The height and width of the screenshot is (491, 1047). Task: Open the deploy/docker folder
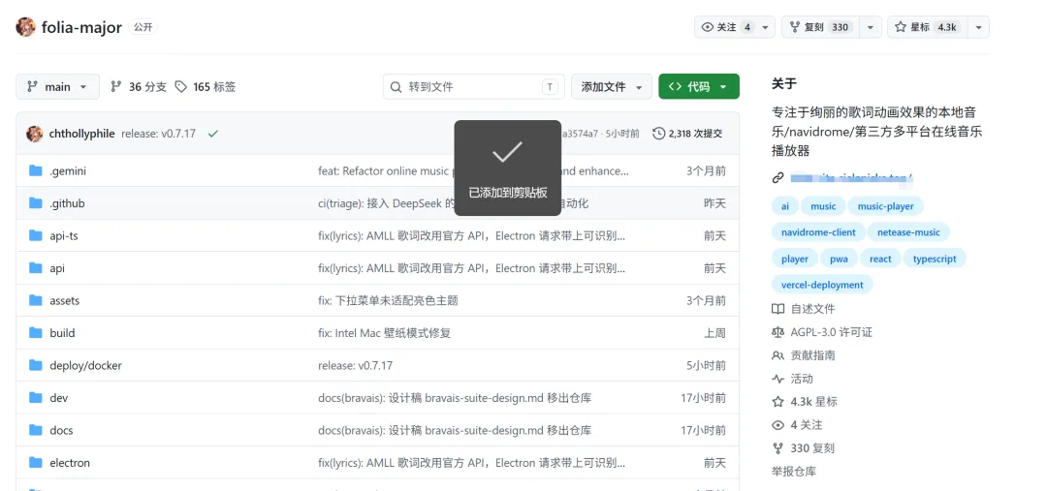85,365
